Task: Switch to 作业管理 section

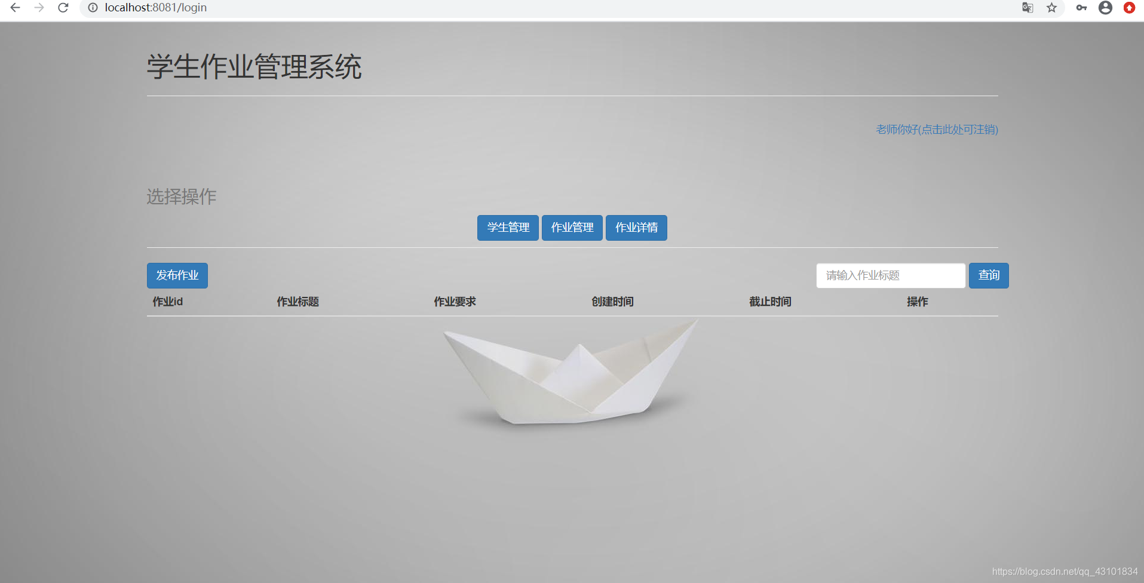Action: coord(572,228)
